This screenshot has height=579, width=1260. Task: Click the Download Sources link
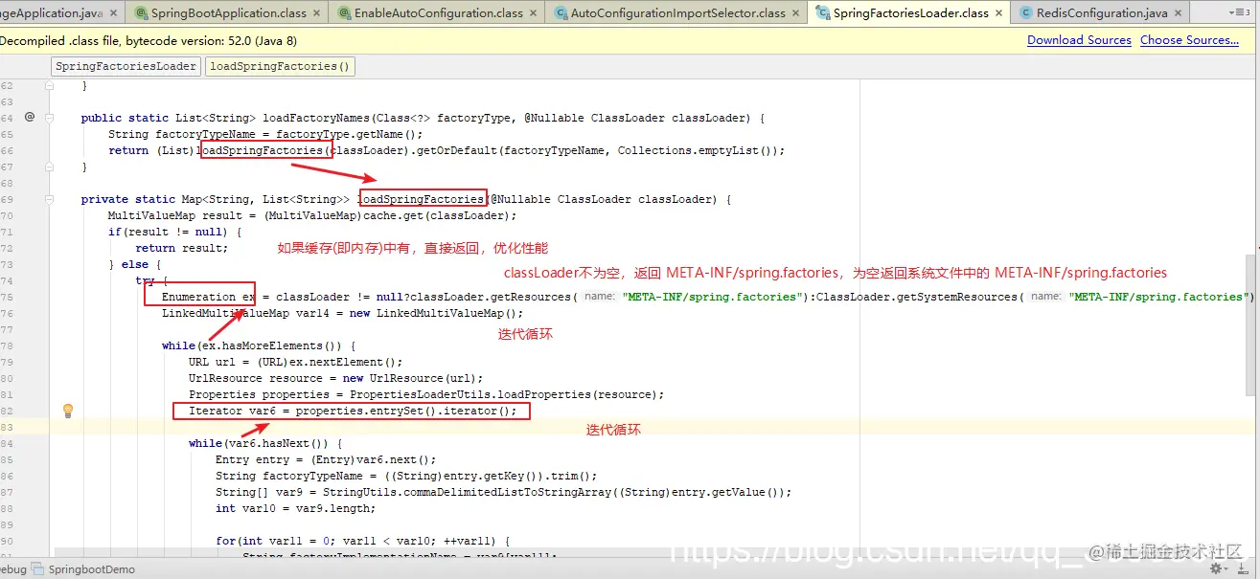(x=1079, y=40)
